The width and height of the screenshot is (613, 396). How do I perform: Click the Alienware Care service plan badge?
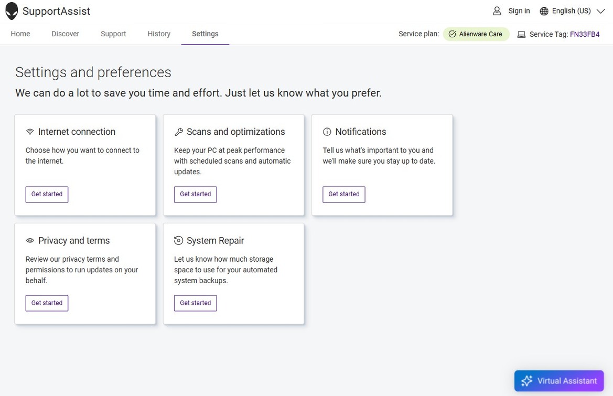[x=476, y=34]
